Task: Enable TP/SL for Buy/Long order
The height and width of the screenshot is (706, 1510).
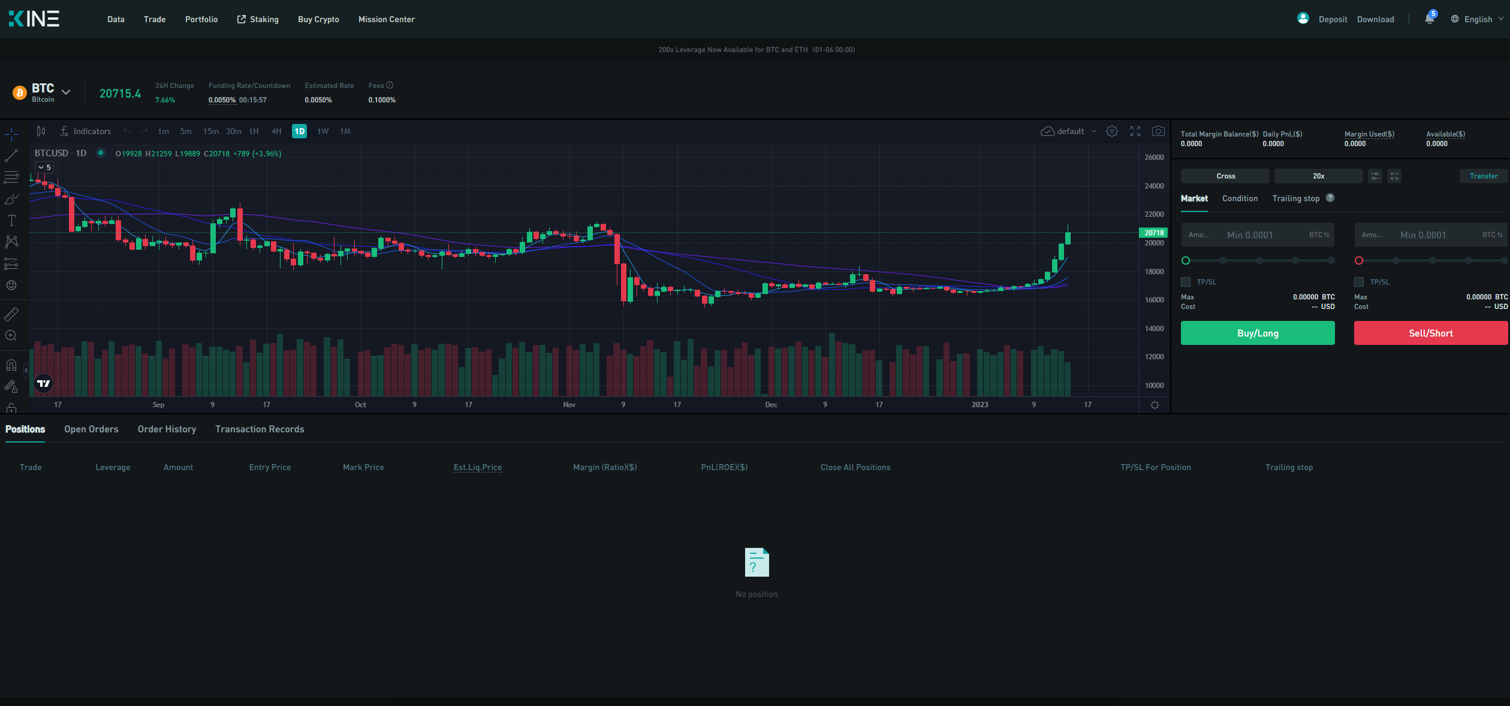Action: [1186, 282]
